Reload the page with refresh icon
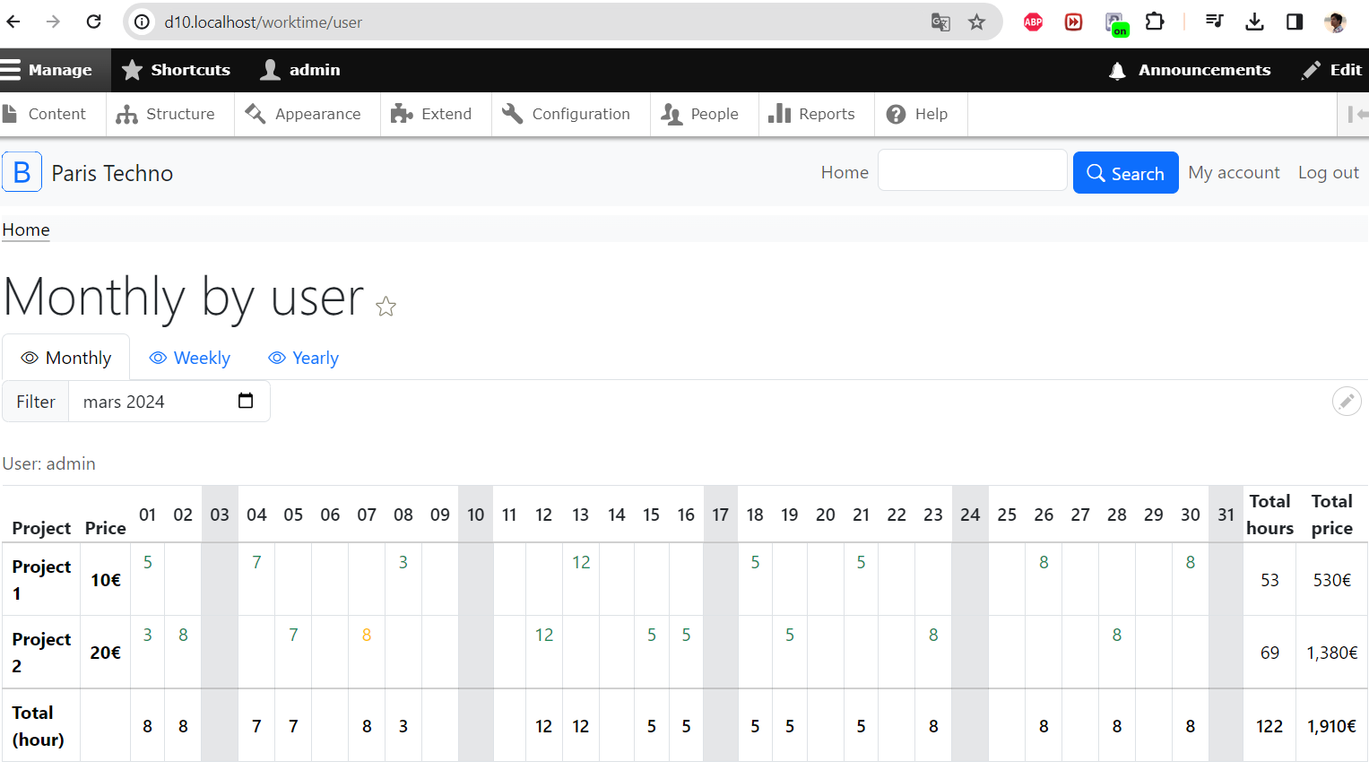The width and height of the screenshot is (1369, 770). tap(93, 22)
